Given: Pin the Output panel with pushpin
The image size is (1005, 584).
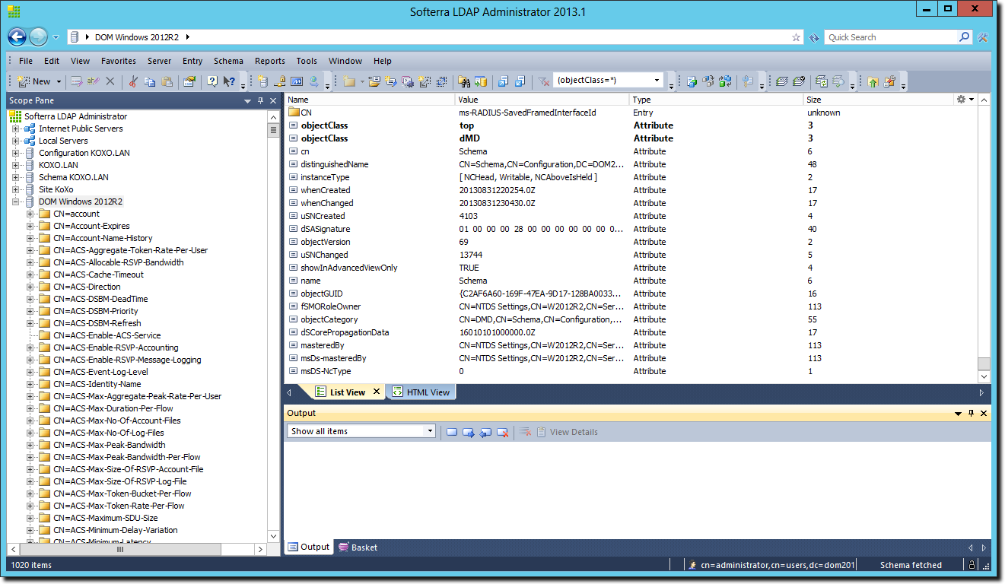Looking at the screenshot, I should coord(971,413).
